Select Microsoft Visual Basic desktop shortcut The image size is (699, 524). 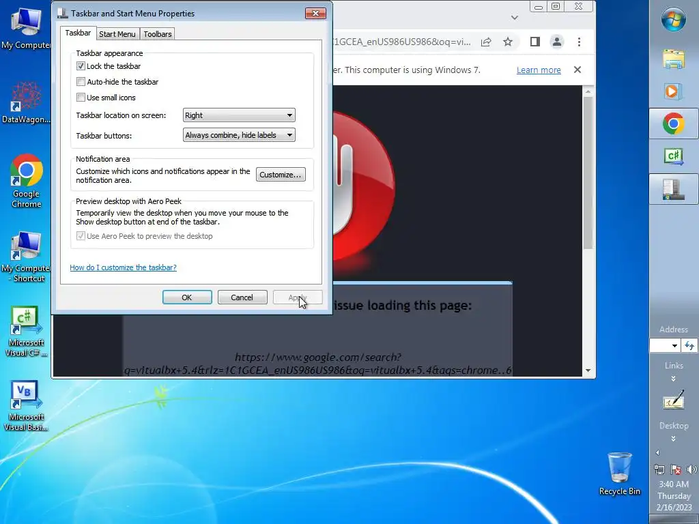click(26, 407)
